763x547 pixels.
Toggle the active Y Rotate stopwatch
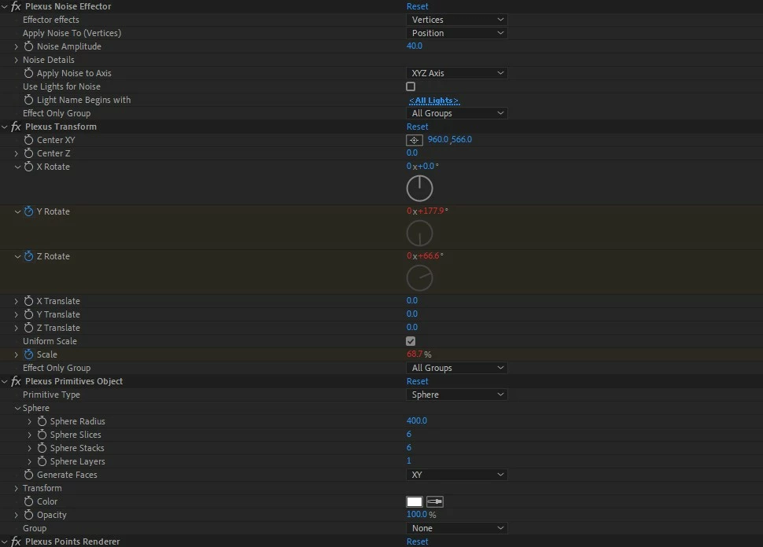pyautogui.click(x=28, y=211)
